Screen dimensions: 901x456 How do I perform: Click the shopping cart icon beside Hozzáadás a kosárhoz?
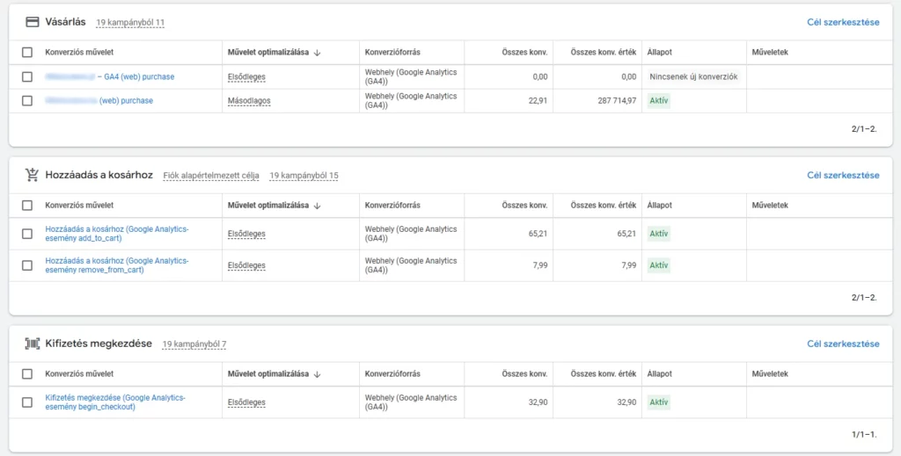(x=33, y=175)
